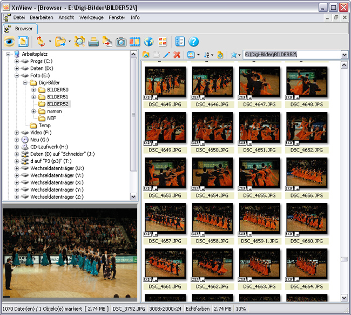Delete file with the red X icon
The width and height of the screenshot is (351, 315).
click(x=177, y=55)
